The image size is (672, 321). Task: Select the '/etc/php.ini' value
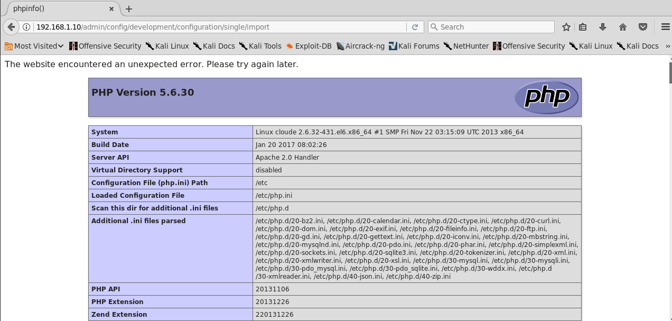[274, 196]
